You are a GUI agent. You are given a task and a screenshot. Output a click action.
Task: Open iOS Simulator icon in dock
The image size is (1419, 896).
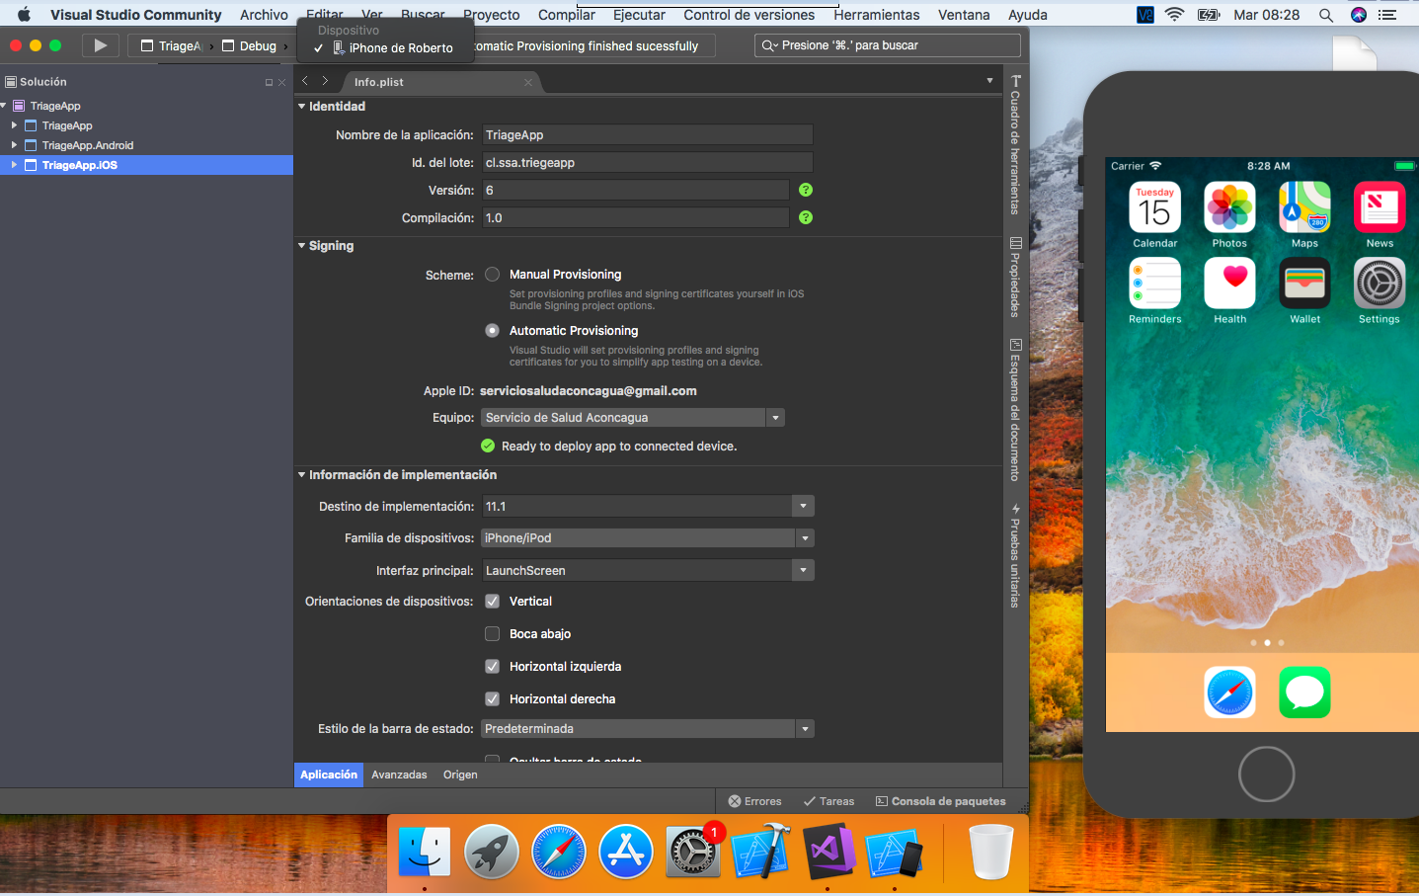894,852
